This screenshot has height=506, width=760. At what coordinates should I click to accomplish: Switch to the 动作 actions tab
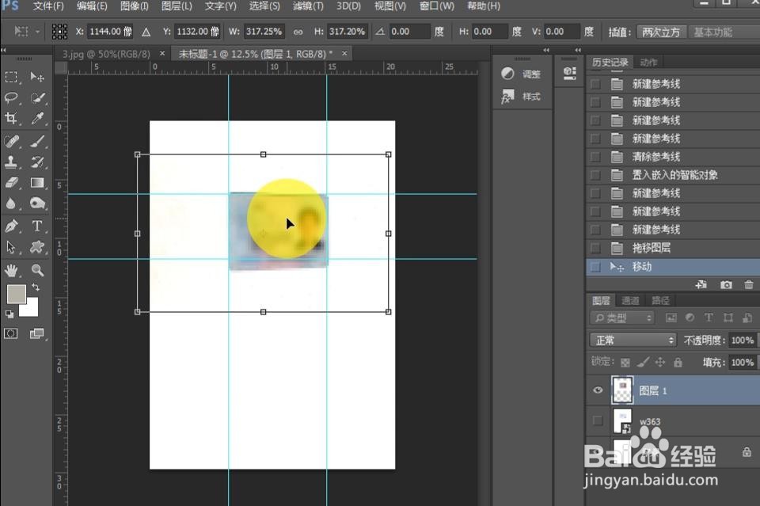click(648, 62)
